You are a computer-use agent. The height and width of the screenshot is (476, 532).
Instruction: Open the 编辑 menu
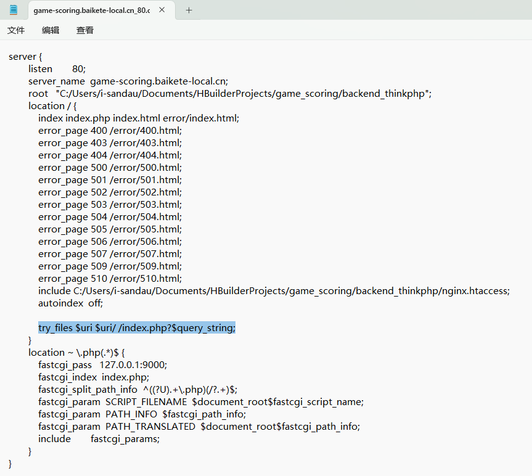click(51, 30)
